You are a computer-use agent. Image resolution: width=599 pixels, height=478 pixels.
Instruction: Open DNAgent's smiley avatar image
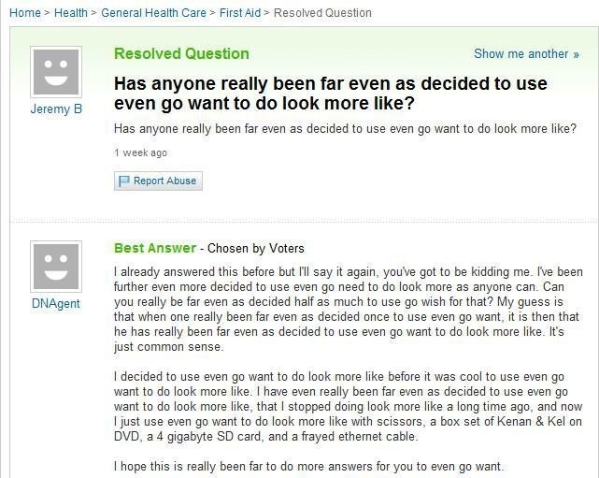[56, 267]
